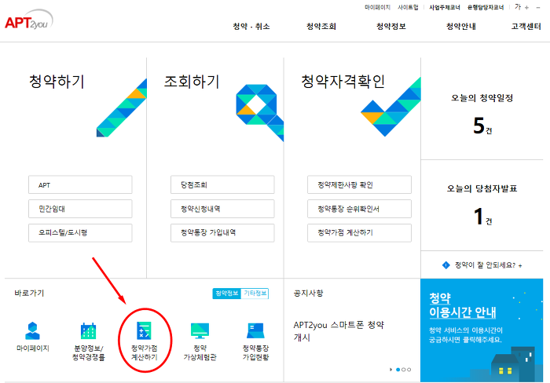The image size is (550, 383).
Task: Switch to 기타정보 shortcut tab
Action: coord(255,294)
